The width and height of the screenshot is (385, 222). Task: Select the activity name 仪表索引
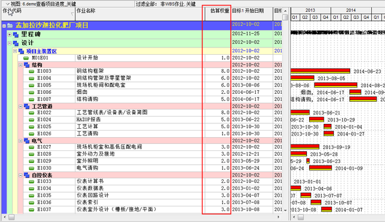(87, 203)
